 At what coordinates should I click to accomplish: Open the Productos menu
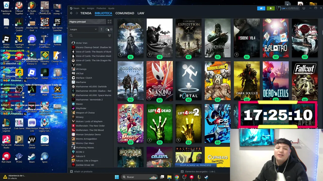pos(101,8)
